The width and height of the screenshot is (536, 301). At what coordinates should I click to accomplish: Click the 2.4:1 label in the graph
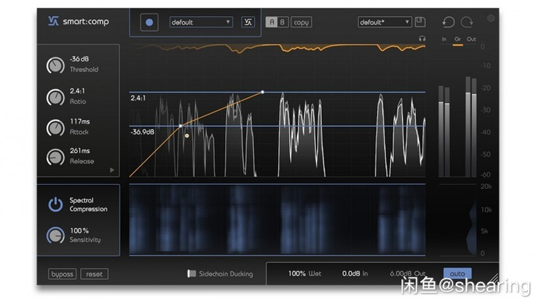(x=138, y=99)
